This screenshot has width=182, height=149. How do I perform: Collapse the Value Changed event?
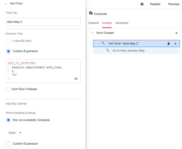pyautogui.click(x=92, y=33)
